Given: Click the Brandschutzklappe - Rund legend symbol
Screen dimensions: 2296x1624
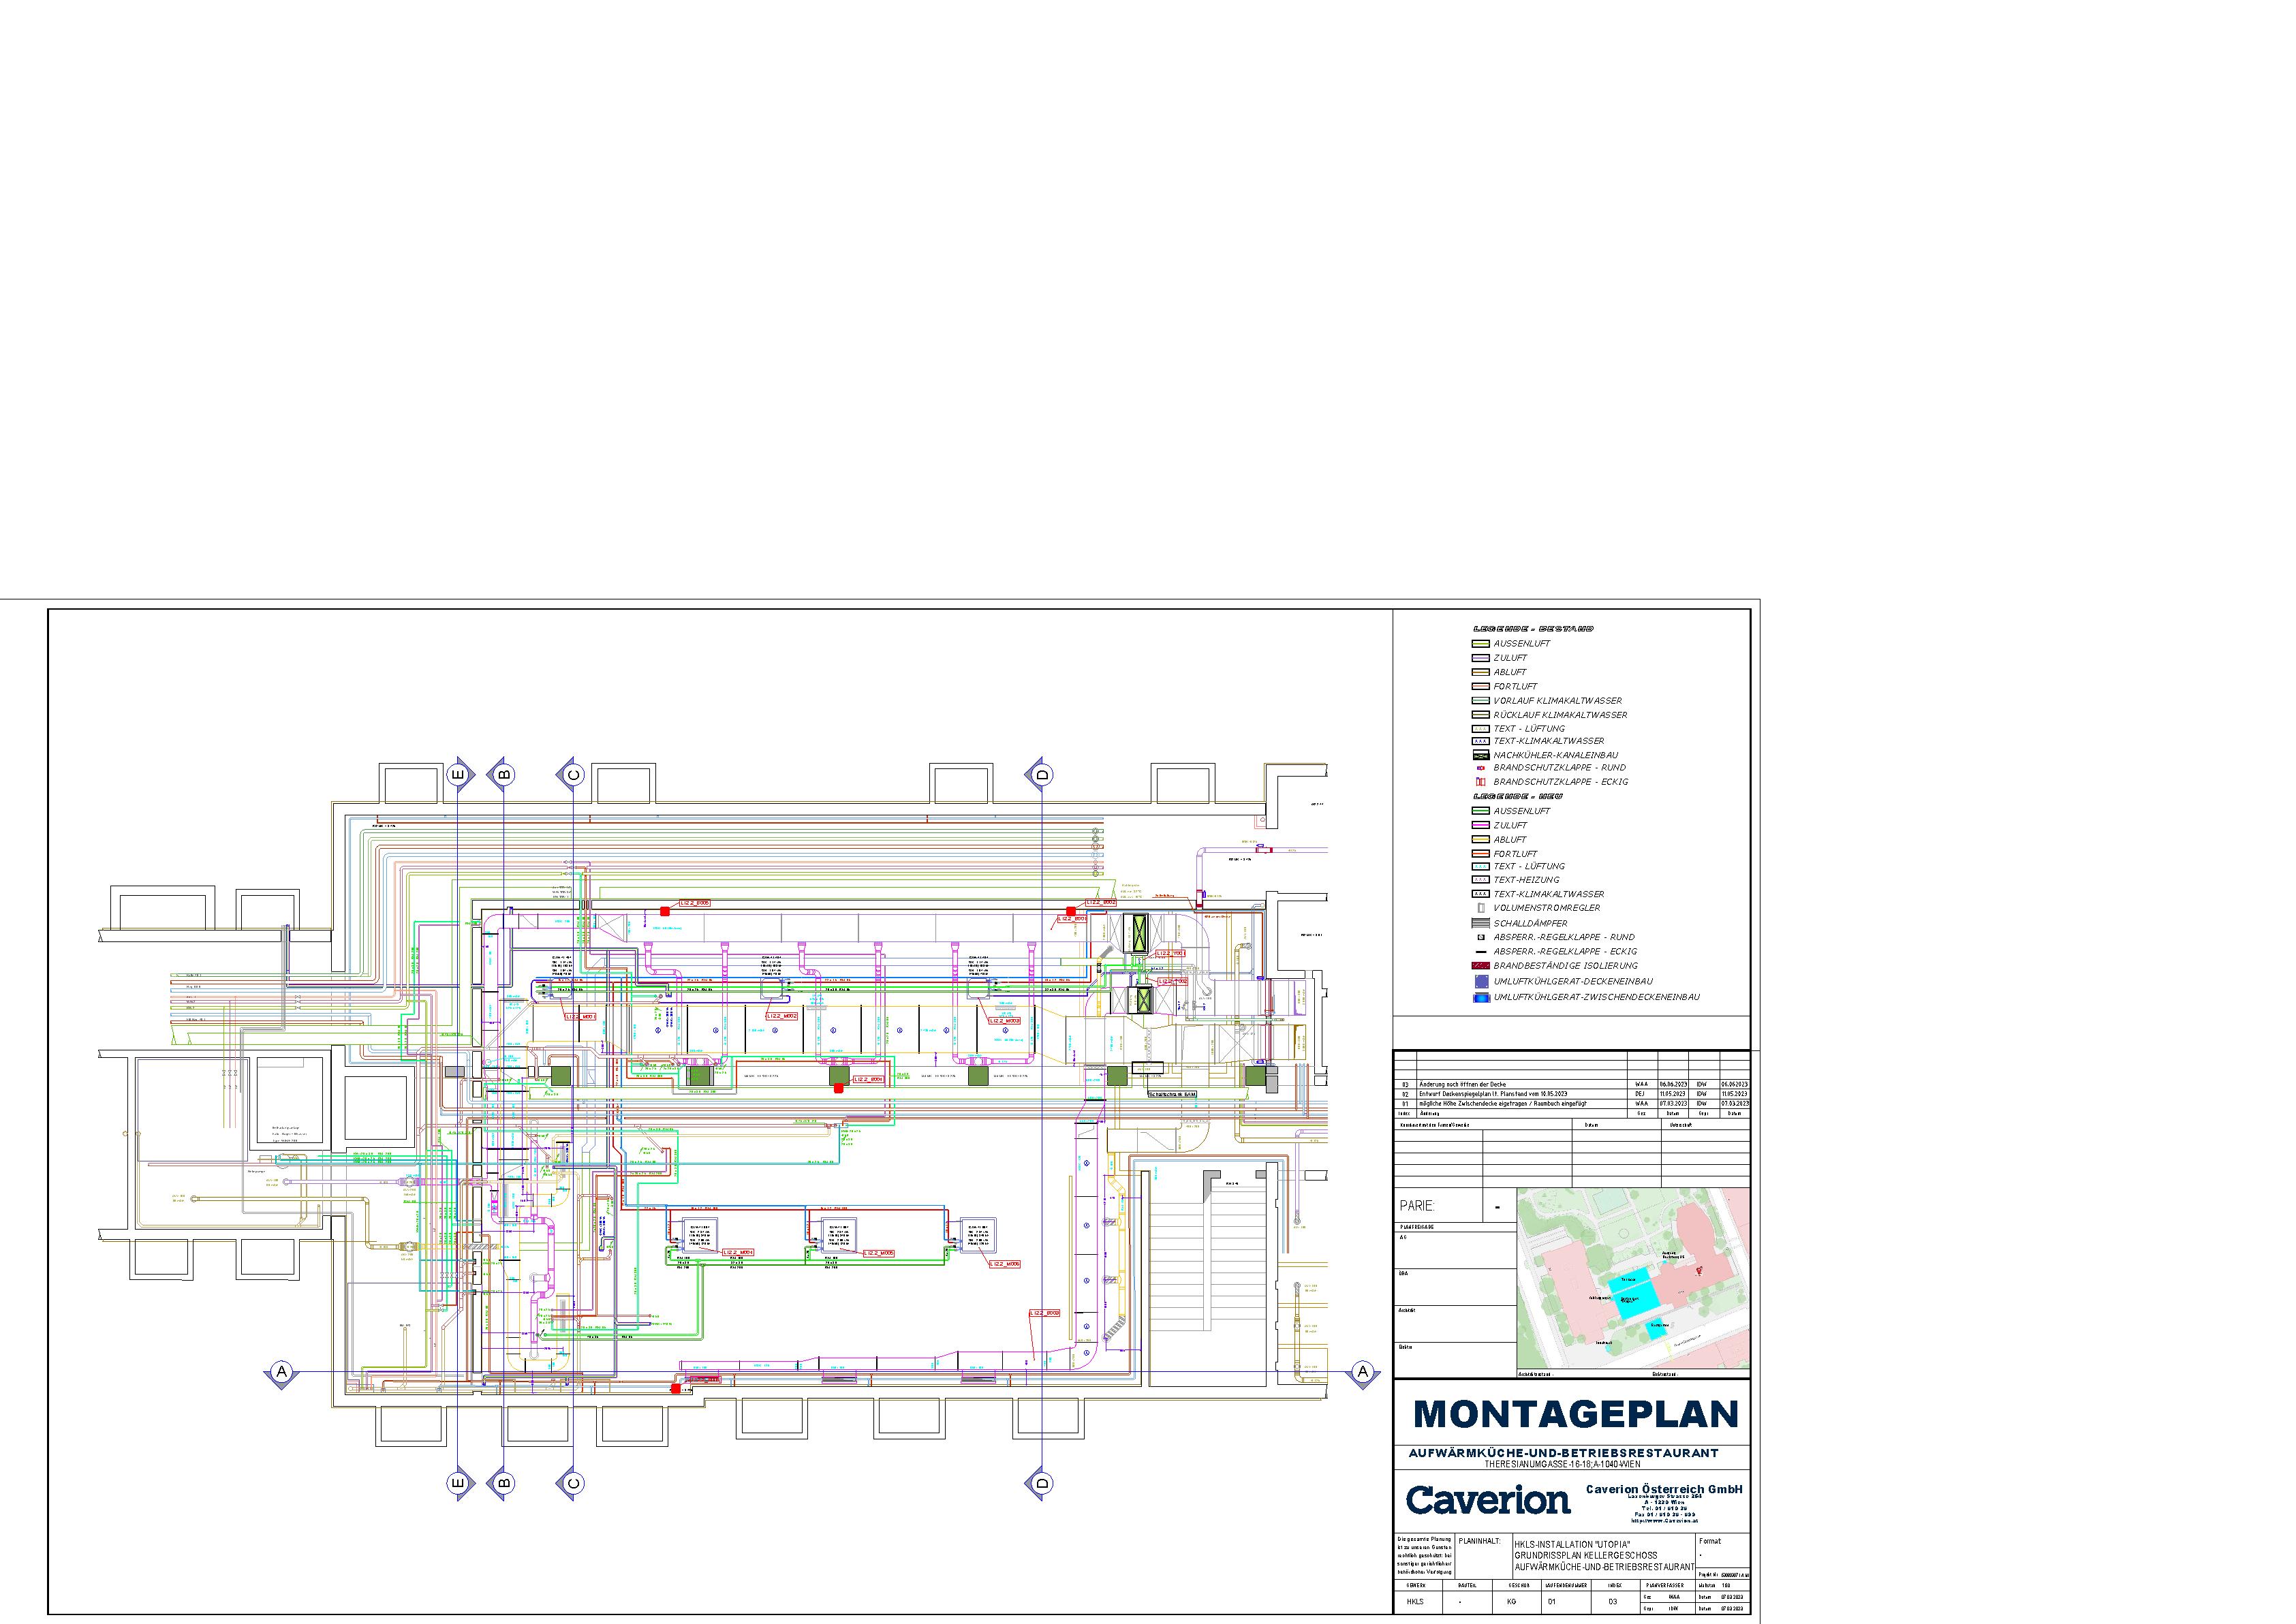Looking at the screenshot, I should 1480,768.
